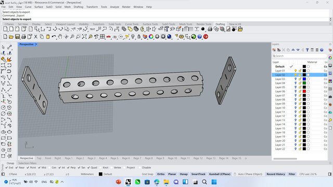Click the blue color swatch of Layer 03
Image resolution: width=333 pixels, height=187 pixels.
304,79
